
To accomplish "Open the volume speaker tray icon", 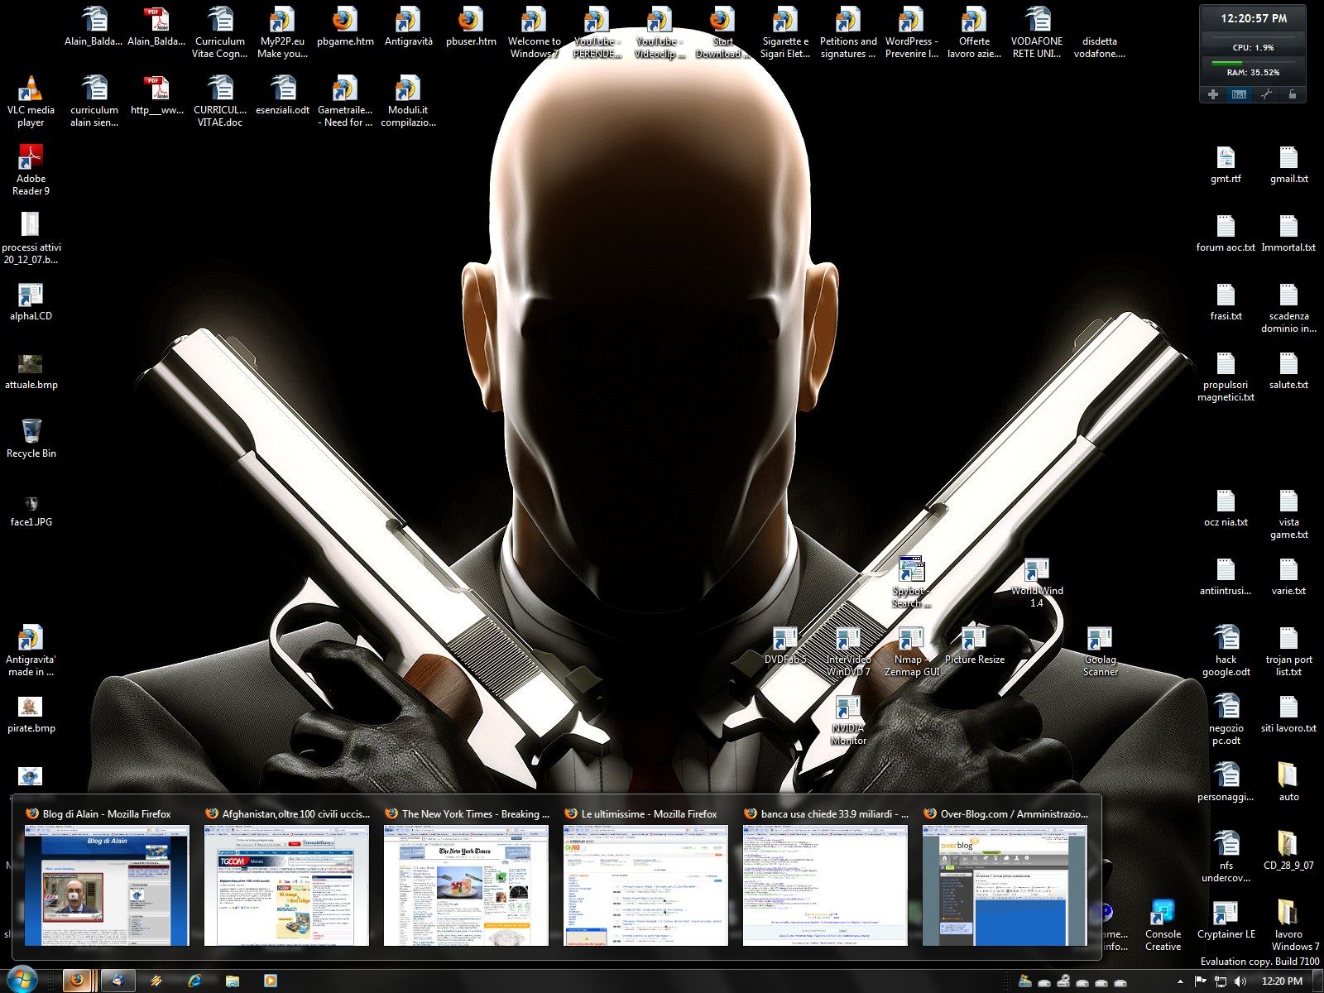I will pyautogui.click(x=1240, y=981).
